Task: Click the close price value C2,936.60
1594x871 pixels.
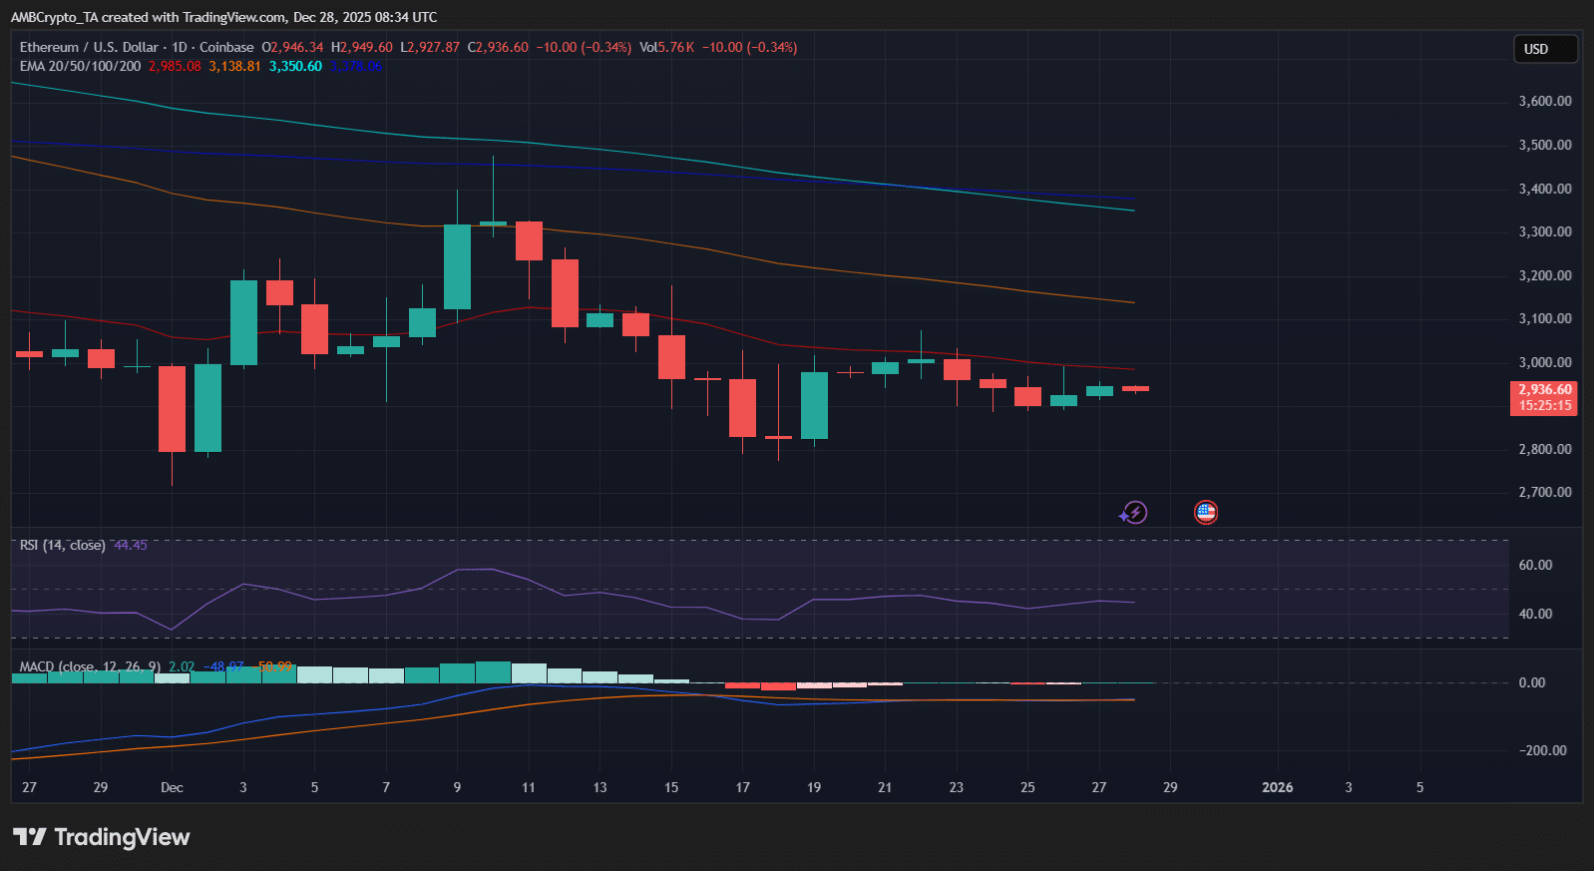Action: click(x=498, y=47)
